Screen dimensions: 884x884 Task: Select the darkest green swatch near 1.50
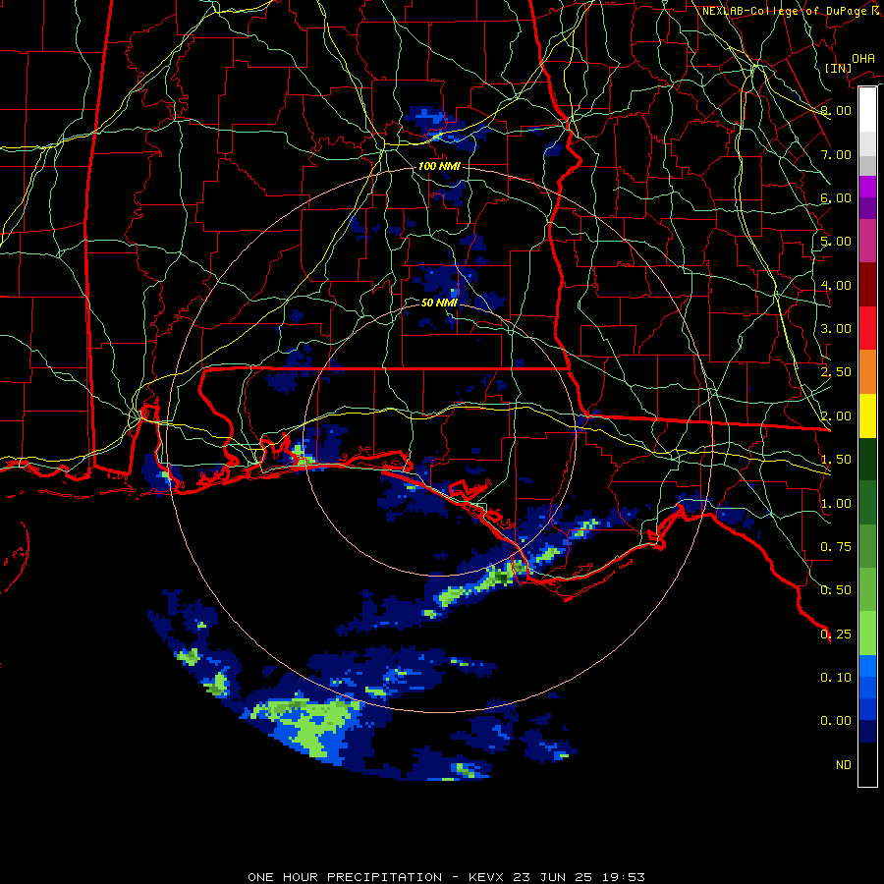coord(867,459)
